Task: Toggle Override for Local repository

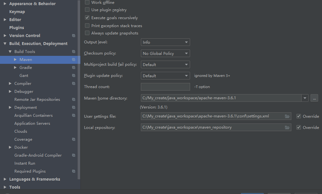Action: point(299,128)
